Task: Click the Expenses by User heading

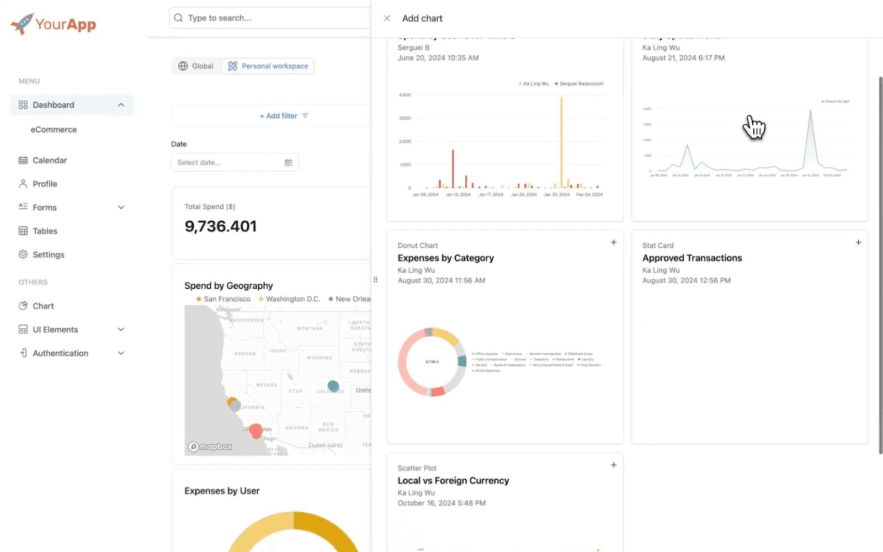Action: point(222,491)
